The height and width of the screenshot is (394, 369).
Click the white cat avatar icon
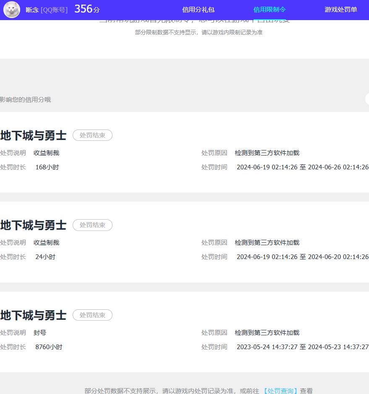[12, 10]
